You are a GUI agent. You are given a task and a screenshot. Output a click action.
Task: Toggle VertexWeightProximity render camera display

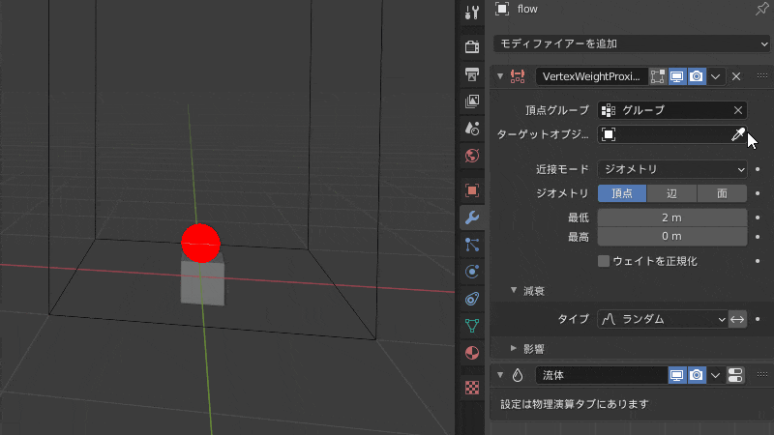pyautogui.click(x=697, y=76)
